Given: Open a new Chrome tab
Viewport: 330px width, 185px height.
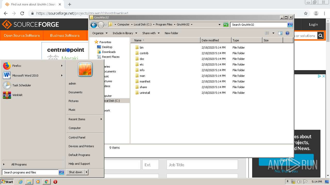Looking at the screenshot, I should (x=70, y=4).
